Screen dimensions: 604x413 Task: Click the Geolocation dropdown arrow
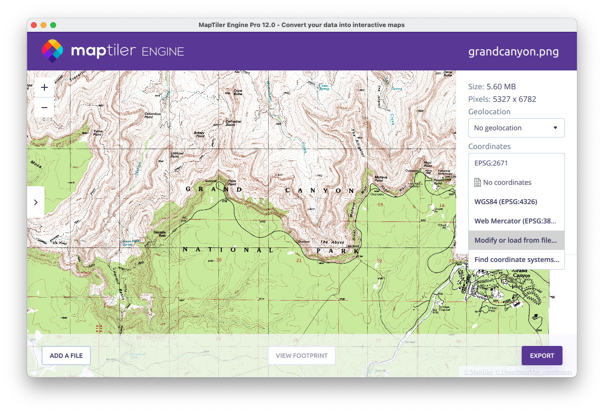click(x=555, y=128)
